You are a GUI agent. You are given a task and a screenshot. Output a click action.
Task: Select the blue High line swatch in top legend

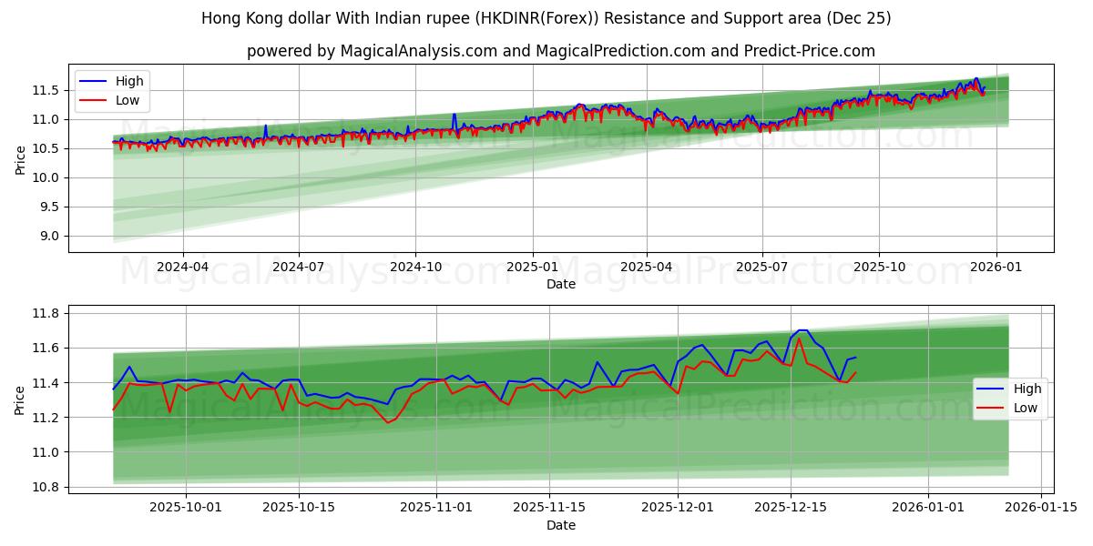pyautogui.click(x=94, y=81)
